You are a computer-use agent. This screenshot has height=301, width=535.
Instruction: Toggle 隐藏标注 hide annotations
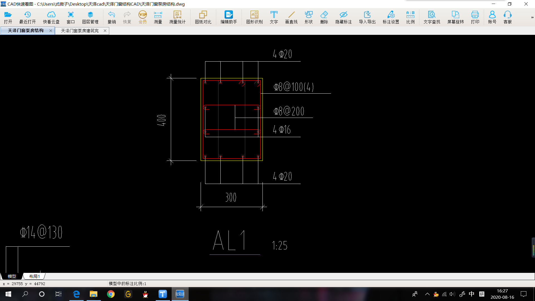(x=344, y=17)
